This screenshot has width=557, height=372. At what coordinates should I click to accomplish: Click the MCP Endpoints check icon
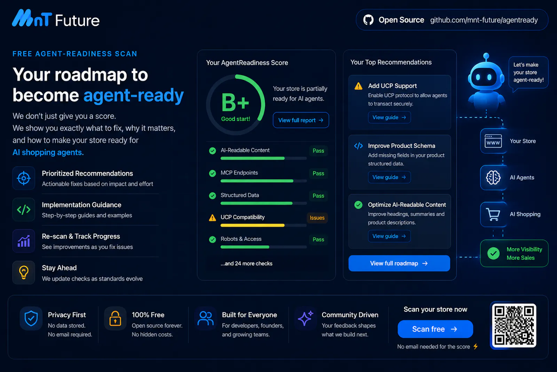click(212, 173)
